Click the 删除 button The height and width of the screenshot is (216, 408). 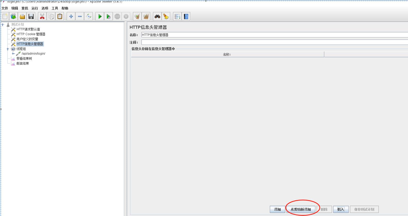[324, 209]
